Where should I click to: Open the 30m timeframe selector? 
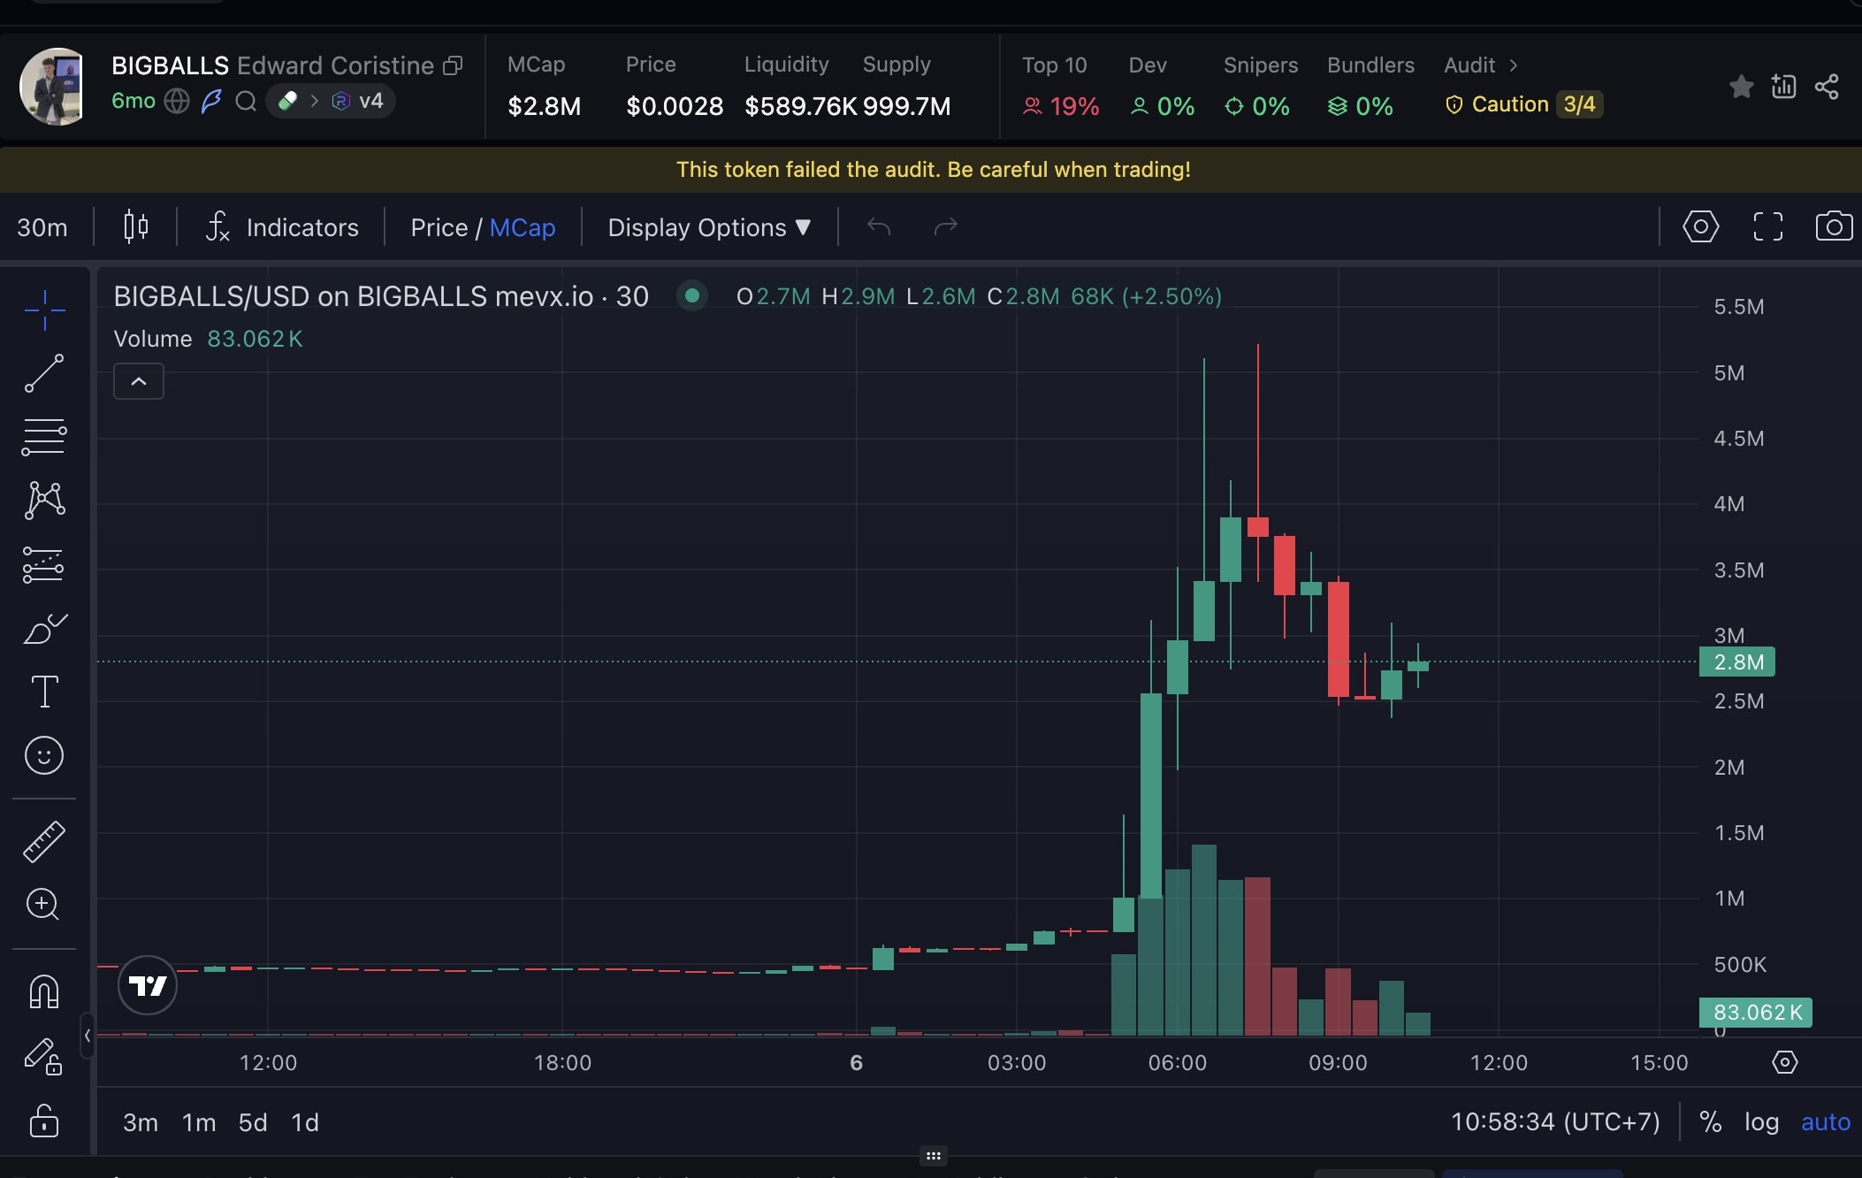(42, 227)
